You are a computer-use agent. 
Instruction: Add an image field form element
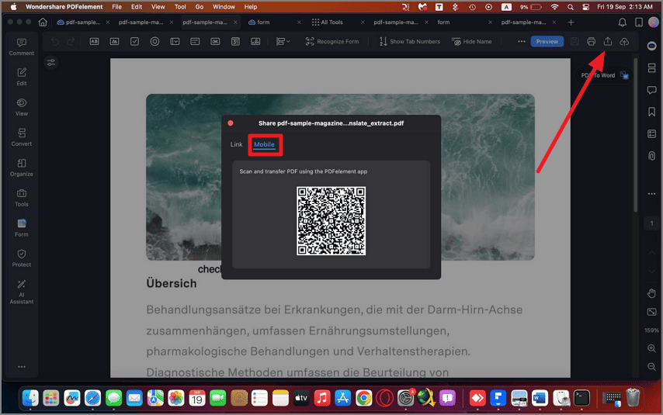point(115,41)
